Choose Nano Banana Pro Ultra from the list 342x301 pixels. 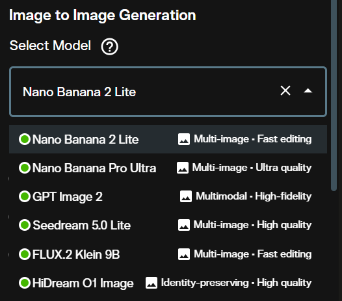click(168, 168)
